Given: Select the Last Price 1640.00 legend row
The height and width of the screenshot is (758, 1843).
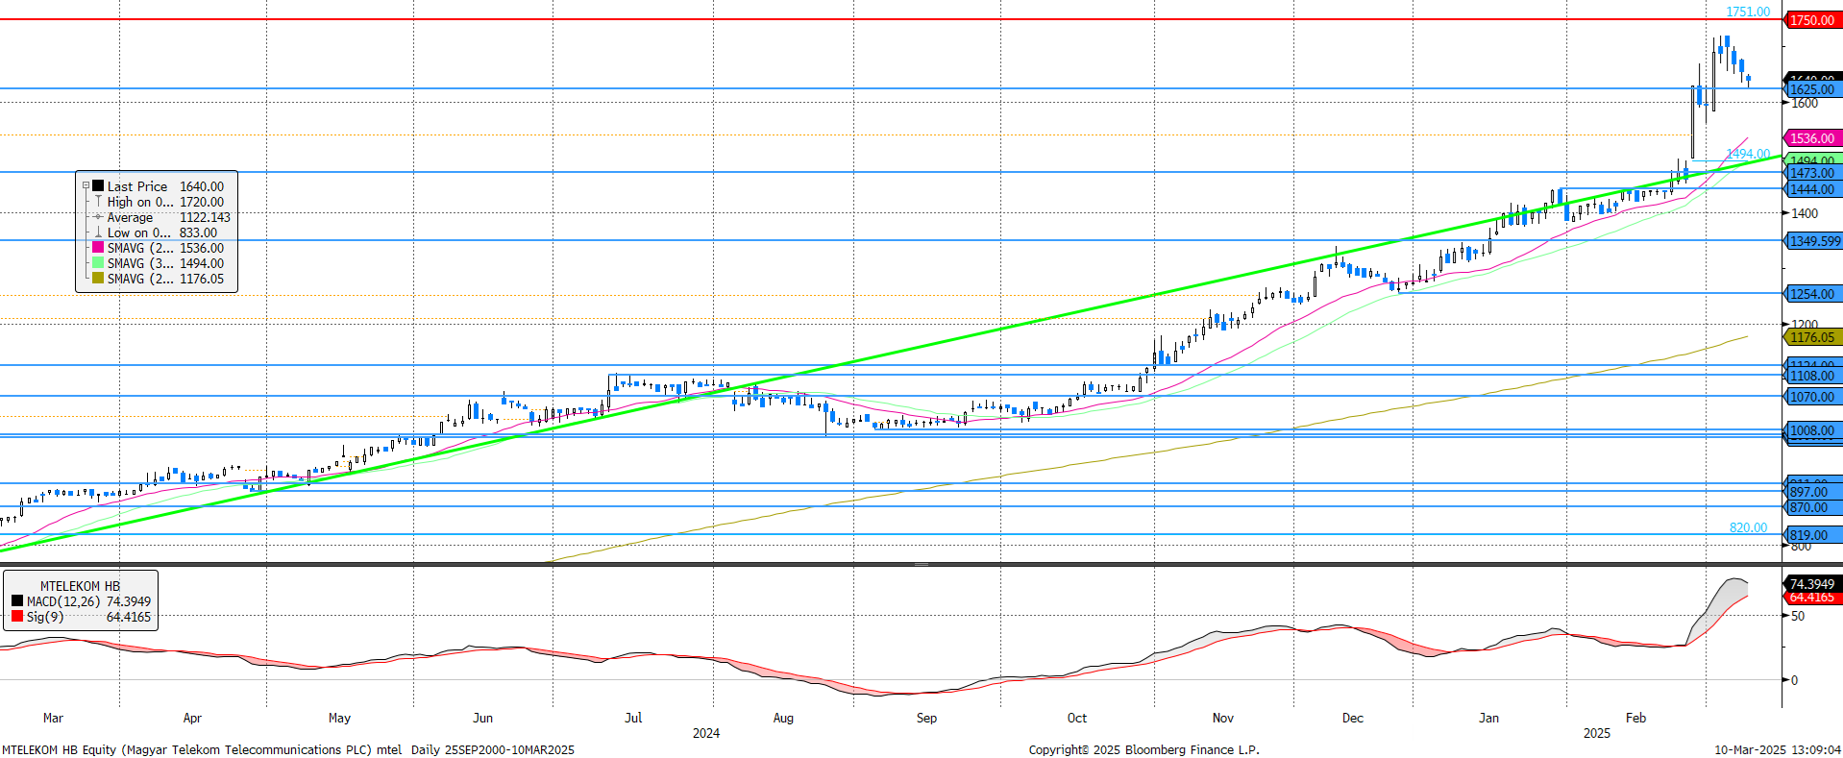Looking at the screenshot, I should (158, 186).
